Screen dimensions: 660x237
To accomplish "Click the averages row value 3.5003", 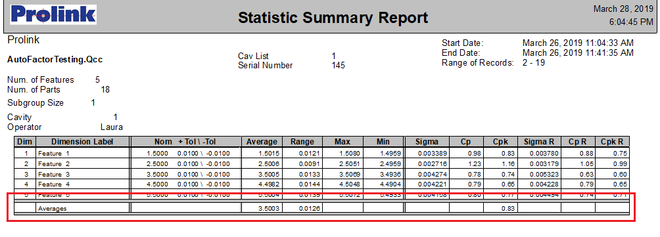I will tap(269, 208).
